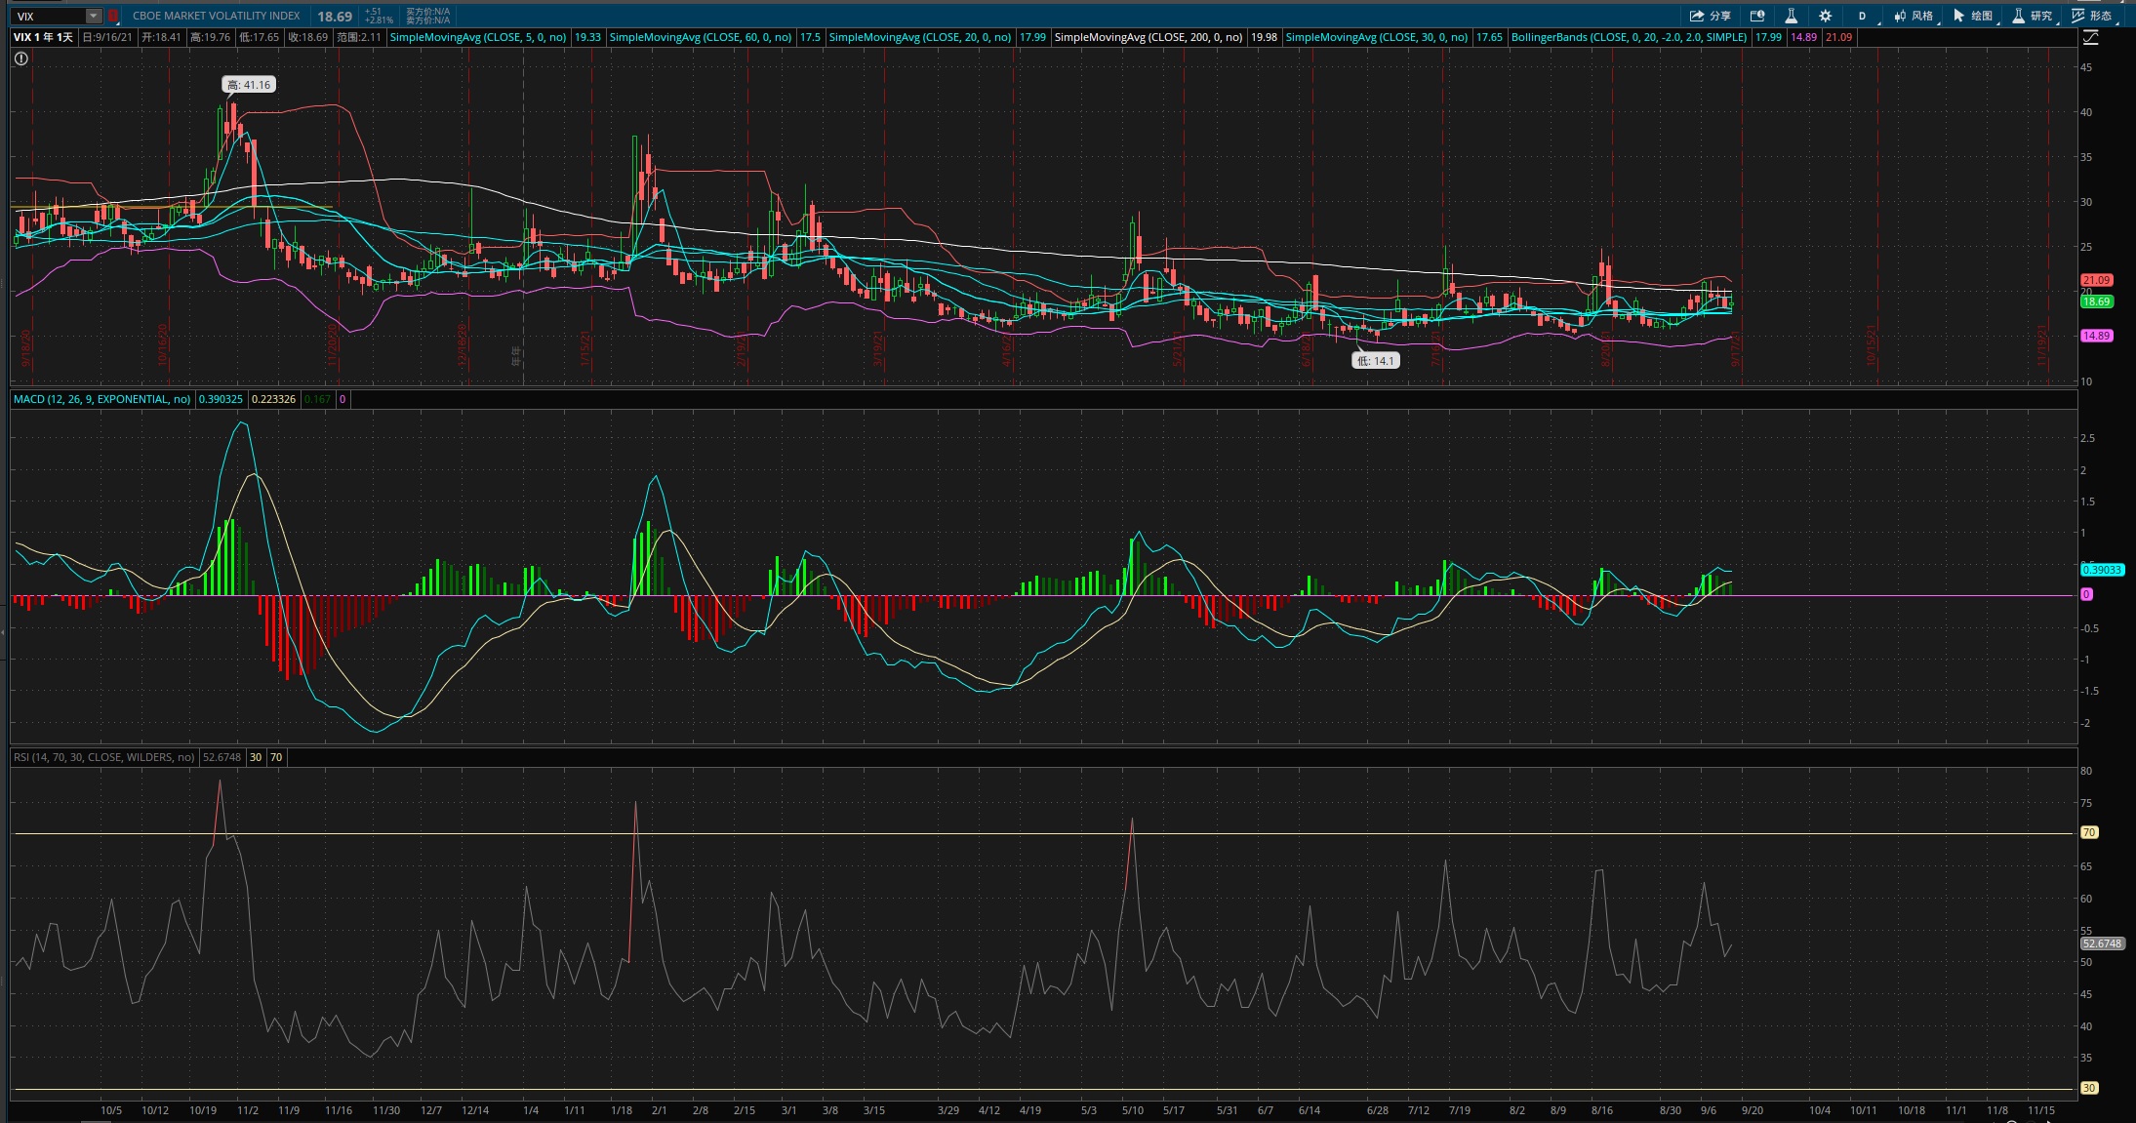Select the BollingerBands study label
This screenshot has height=1123, width=2136.
click(x=1629, y=37)
